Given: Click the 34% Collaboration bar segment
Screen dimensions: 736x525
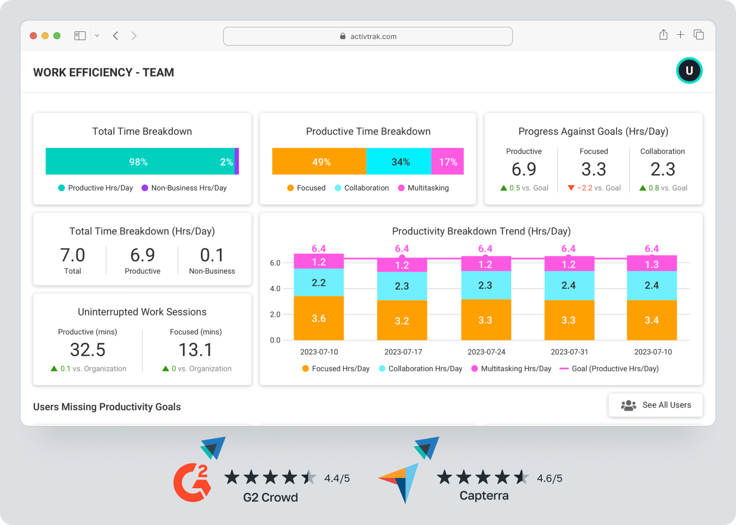Looking at the screenshot, I should pos(399,162).
